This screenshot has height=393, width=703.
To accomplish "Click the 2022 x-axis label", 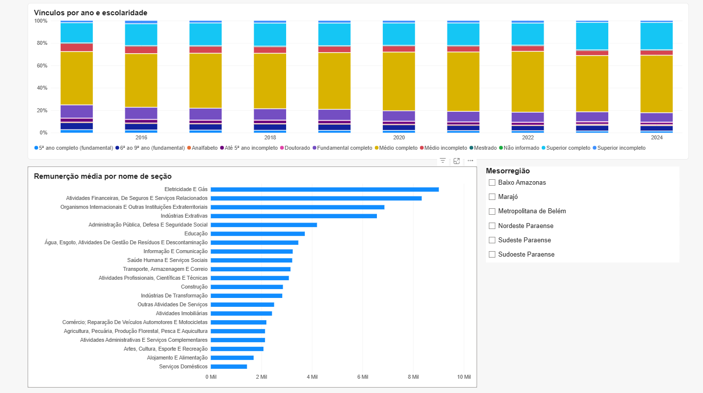I will 528,138.
